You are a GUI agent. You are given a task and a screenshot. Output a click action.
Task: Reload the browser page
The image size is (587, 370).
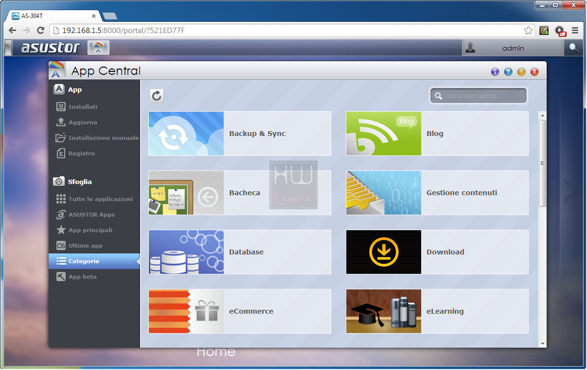[41, 31]
